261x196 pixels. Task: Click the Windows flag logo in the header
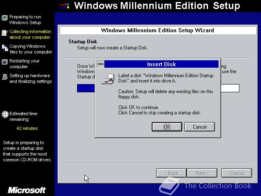pyautogui.click(x=64, y=6)
